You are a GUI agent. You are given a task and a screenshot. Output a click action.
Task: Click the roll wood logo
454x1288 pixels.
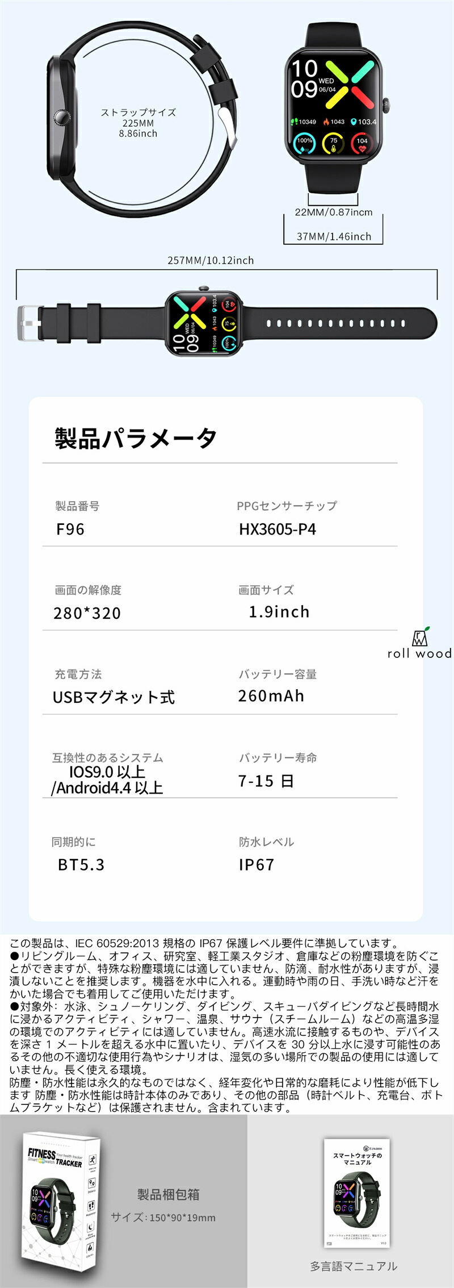click(x=419, y=644)
